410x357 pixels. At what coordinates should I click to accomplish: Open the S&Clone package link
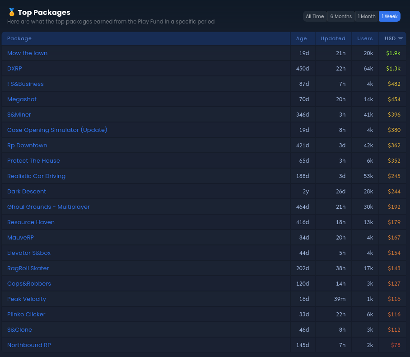(19, 330)
